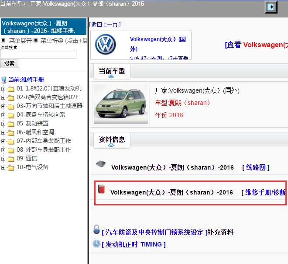Expand the 07-内部车身装配工作 node
This screenshot has width=288, height=264.
pos(3,141)
